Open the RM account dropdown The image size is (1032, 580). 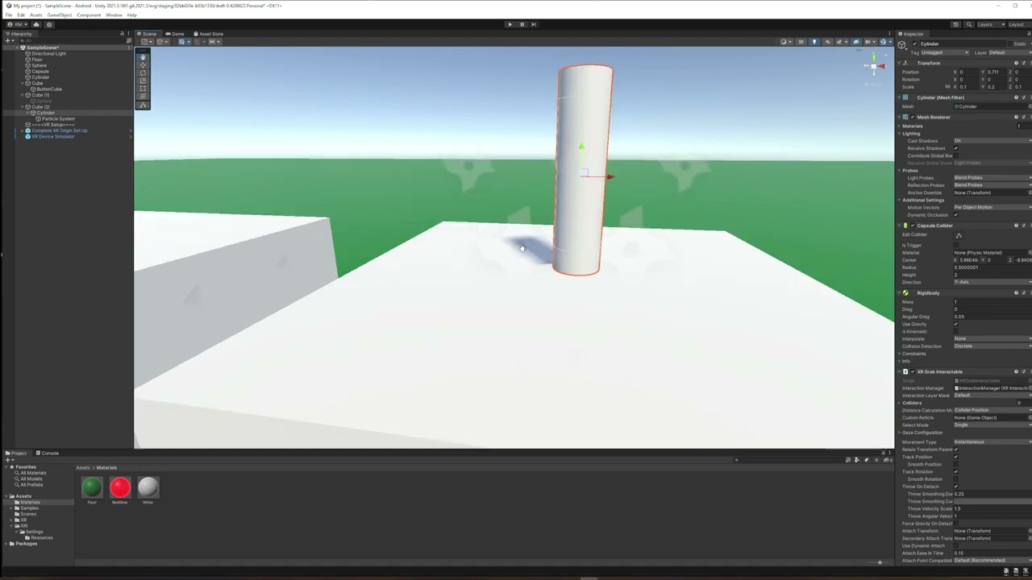[x=18, y=24]
